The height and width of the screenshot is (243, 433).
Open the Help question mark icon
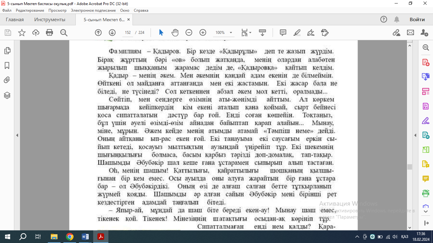coord(384,20)
